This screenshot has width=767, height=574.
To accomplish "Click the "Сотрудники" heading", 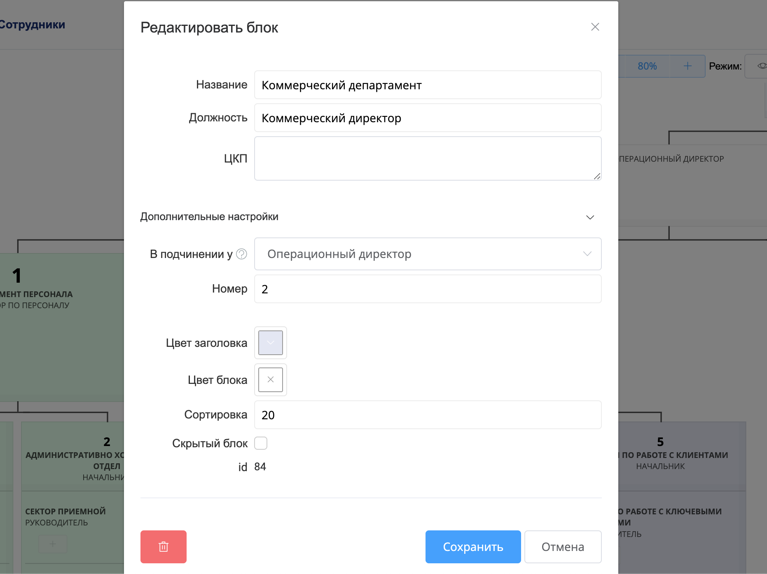I will click(x=33, y=24).
